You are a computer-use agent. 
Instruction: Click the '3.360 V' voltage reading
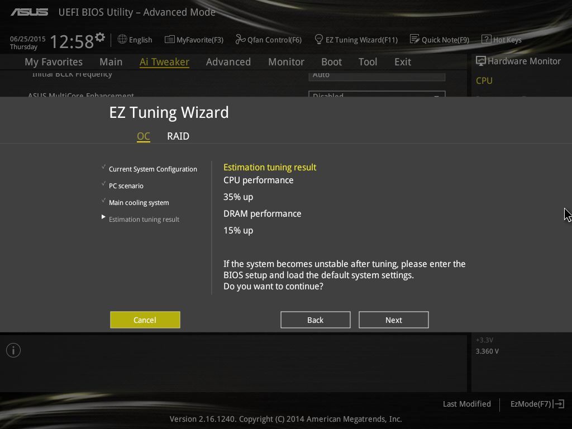point(487,351)
